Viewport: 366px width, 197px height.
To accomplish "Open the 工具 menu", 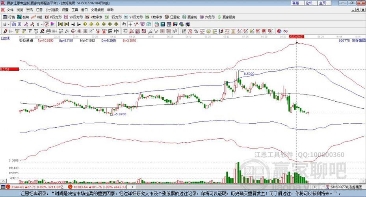I will tap(75, 10).
